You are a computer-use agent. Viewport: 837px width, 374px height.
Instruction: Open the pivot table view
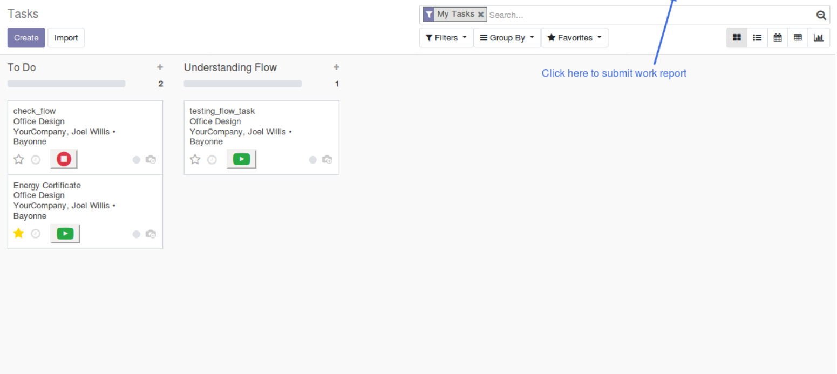coord(798,38)
